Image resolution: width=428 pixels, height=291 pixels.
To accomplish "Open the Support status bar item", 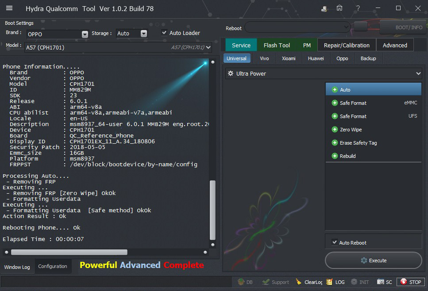I will coord(275,282).
